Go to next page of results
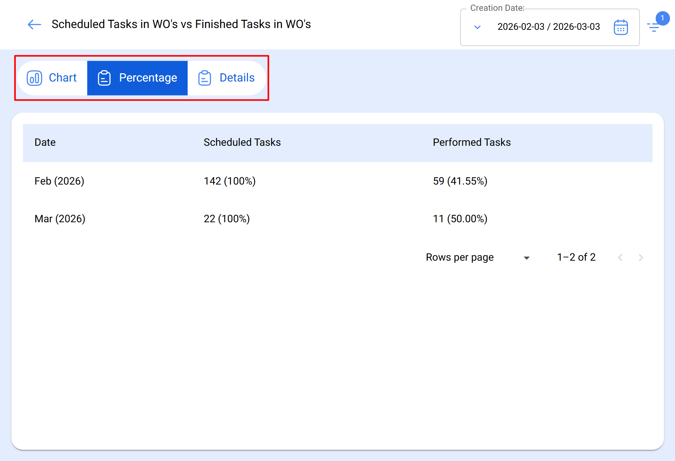Image resolution: width=675 pixels, height=461 pixels. tap(641, 258)
